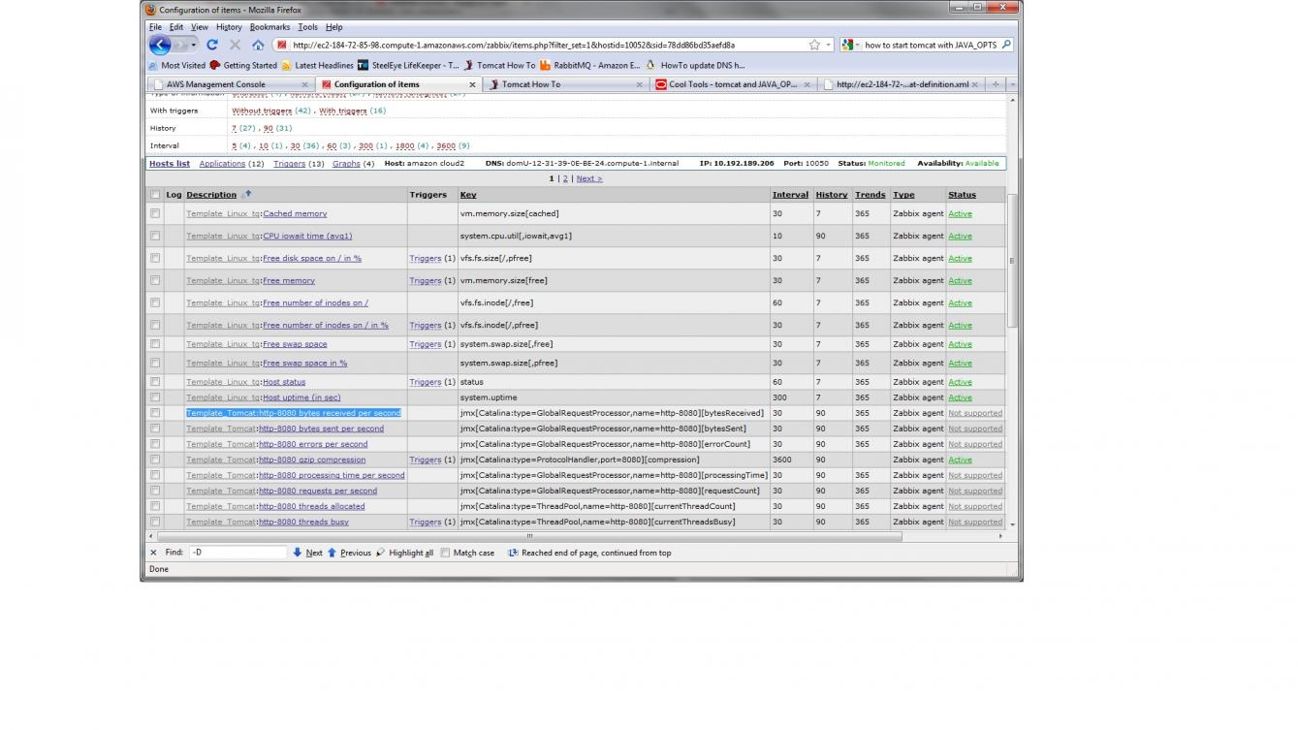Close the Find bar
This screenshot has width=1298, height=730.
153,553
